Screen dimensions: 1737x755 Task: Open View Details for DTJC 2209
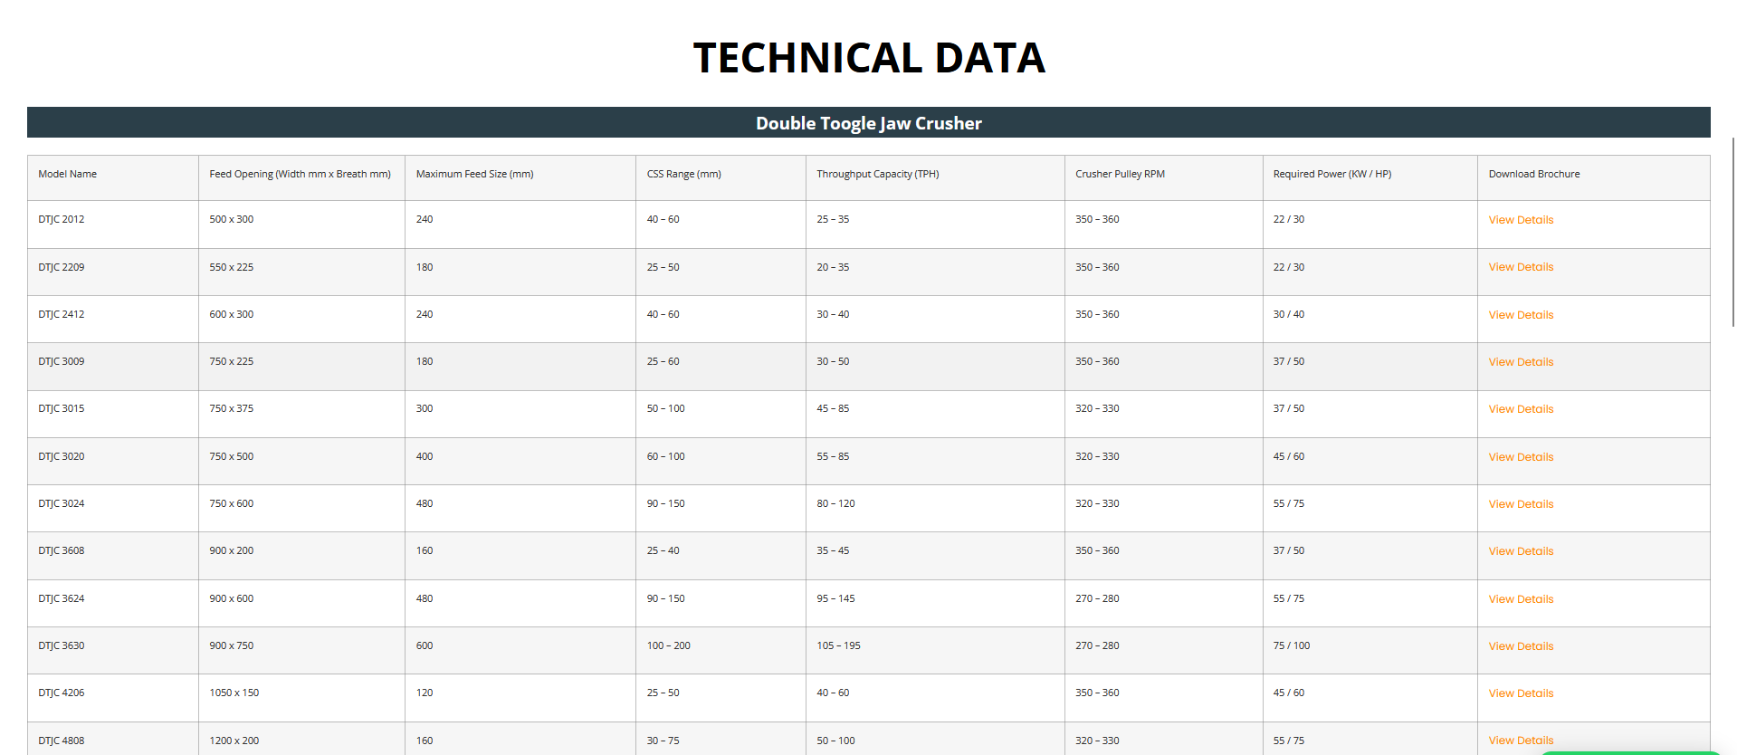[1520, 267]
